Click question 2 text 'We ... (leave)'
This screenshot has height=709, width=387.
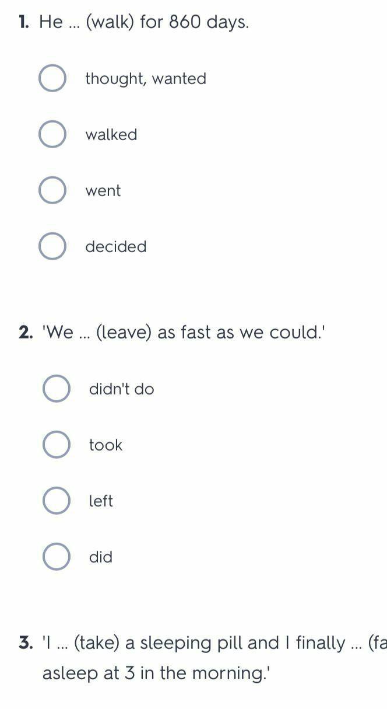click(x=184, y=333)
